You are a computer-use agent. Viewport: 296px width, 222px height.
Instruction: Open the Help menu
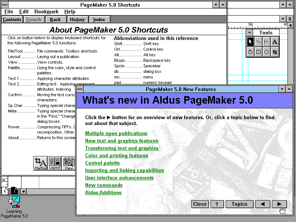(x=70, y=11)
